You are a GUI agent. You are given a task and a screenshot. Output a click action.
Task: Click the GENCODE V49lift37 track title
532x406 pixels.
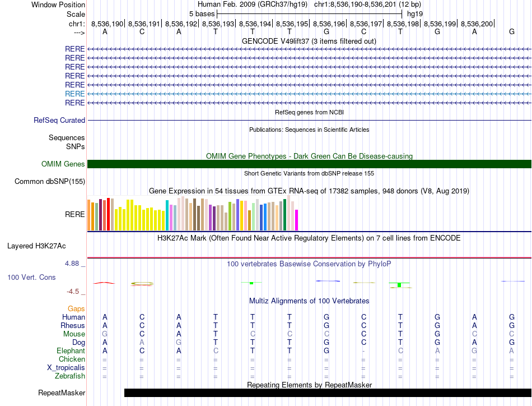pos(309,41)
